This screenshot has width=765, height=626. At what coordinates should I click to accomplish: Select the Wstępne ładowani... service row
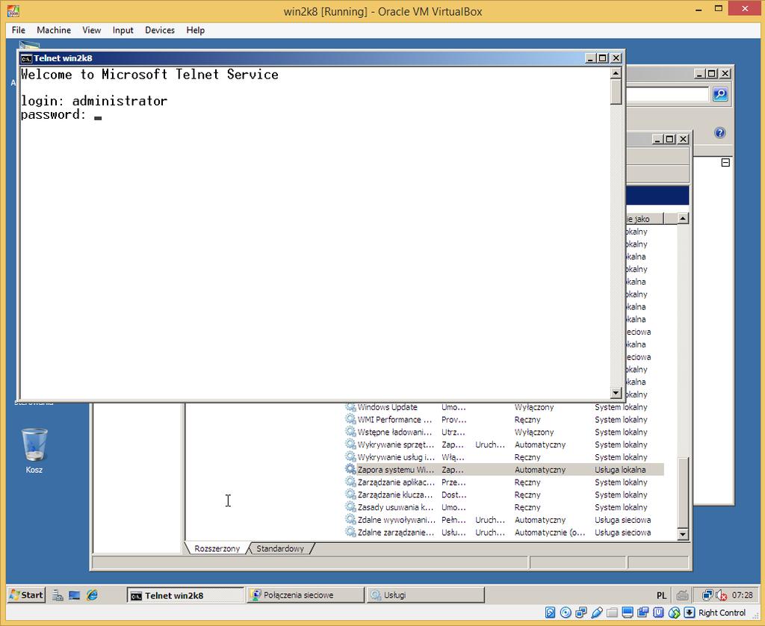click(504, 433)
